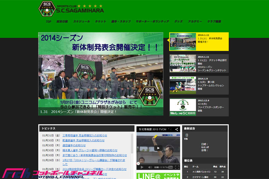The height and width of the screenshot is (179, 269).
Task: Go to the チケット navigation page
Action: (x=100, y=21)
